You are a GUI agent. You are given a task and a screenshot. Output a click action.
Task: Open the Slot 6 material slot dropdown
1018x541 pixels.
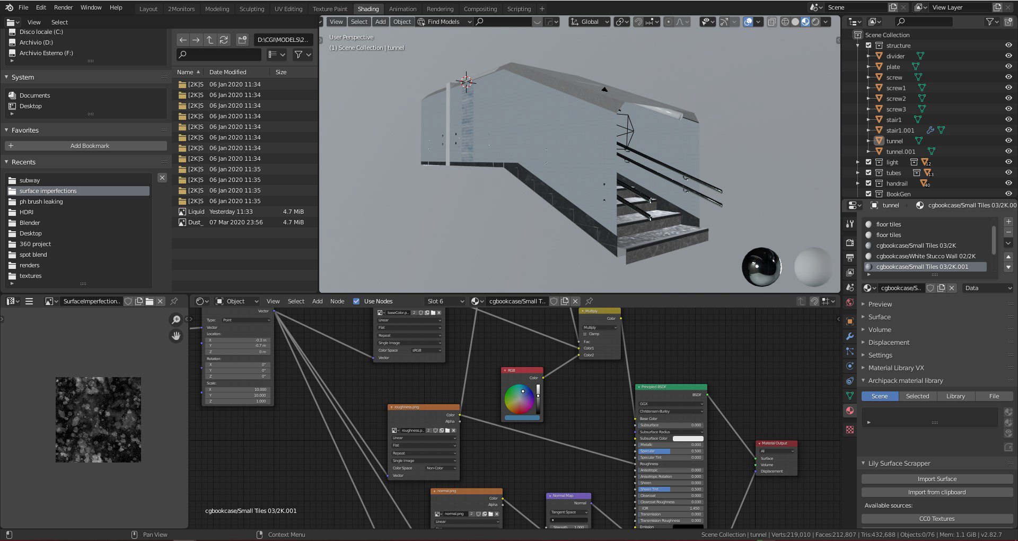coord(445,301)
